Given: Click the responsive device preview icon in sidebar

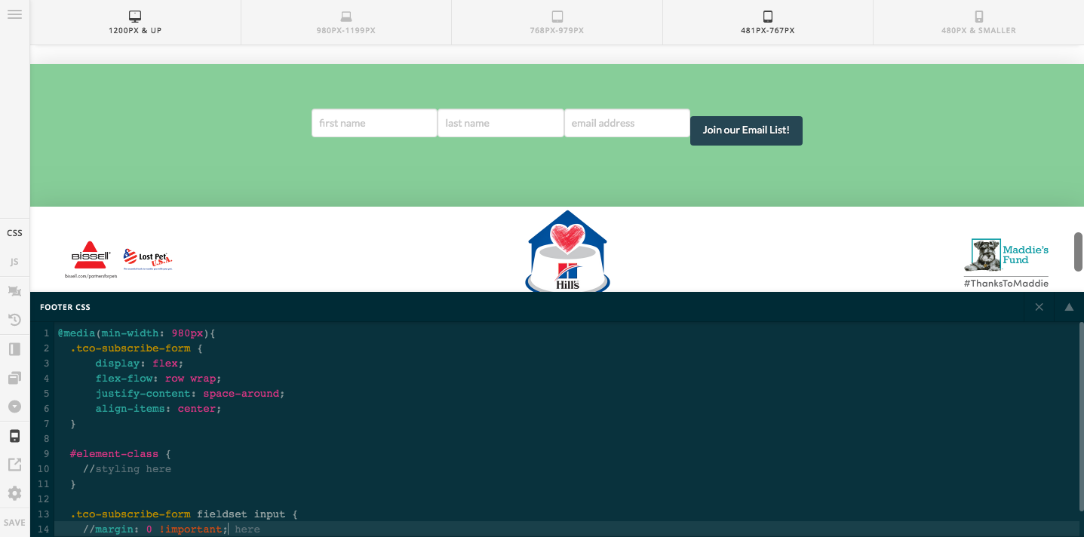Looking at the screenshot, I should [x=14, y=436].
